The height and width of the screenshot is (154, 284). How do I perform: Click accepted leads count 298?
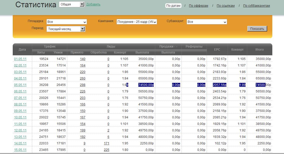[83, 85]
